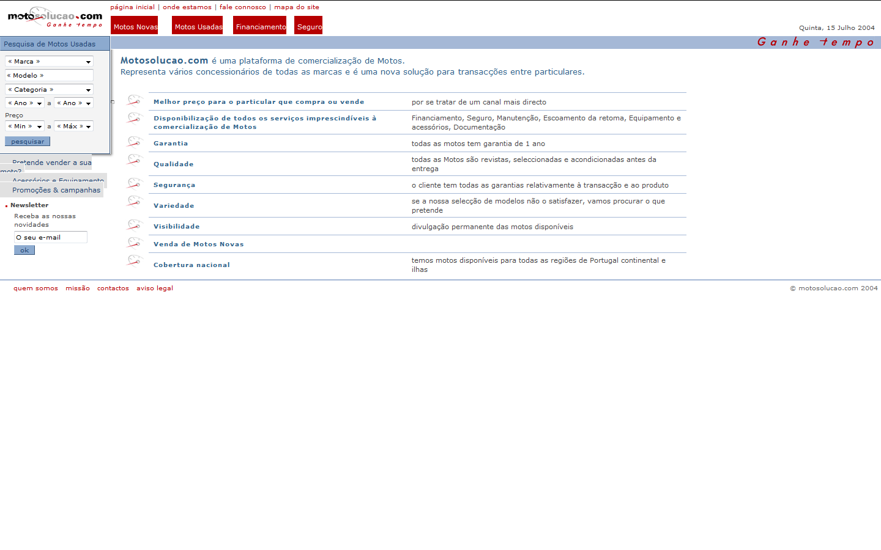Click the newsletter e-mail input field
The image size is (881, 550).
pyautogui.click(x=50, y=237)
